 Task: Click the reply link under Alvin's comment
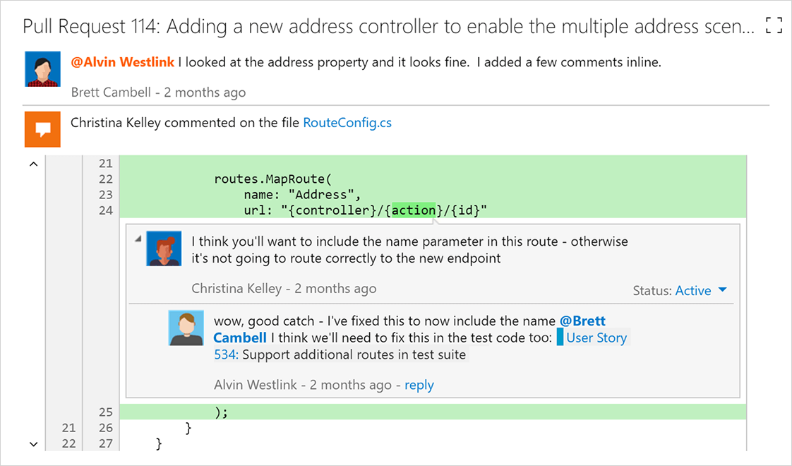[419, 385]
